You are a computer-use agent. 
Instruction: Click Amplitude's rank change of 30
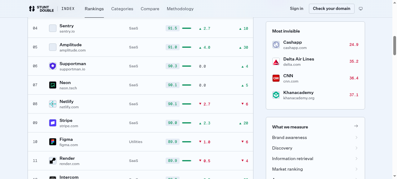point(243,47)
